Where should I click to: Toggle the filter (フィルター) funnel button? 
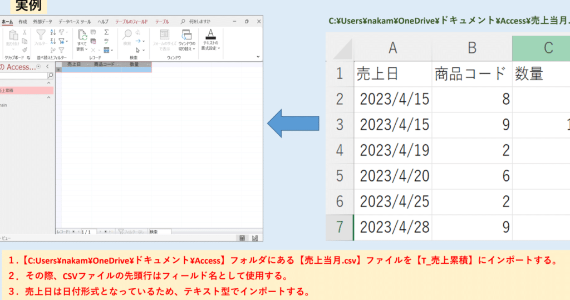(41, 37)
